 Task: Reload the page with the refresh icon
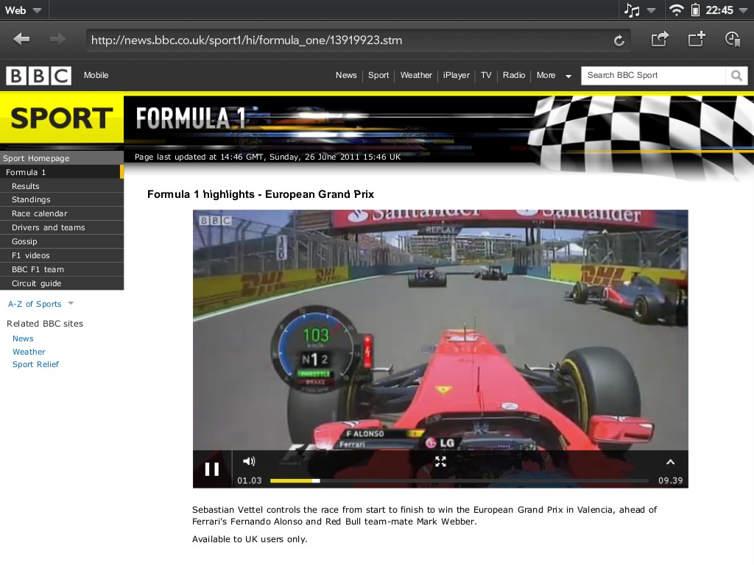[x=619, y=40]
